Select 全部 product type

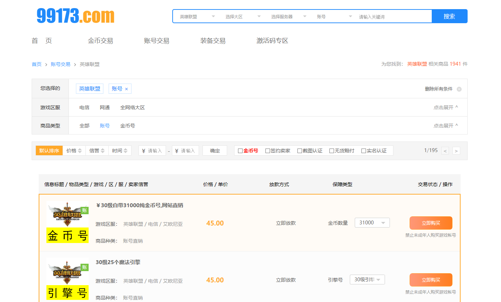[84, 126]
